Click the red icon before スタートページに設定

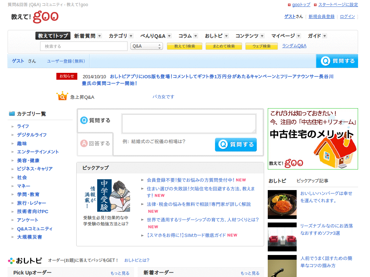pos(315,5)
